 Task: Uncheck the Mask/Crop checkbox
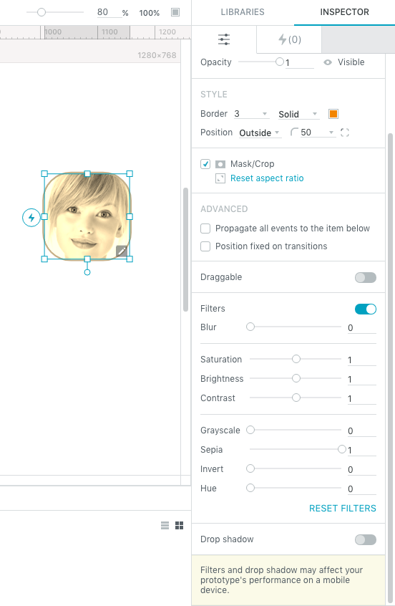205,164
